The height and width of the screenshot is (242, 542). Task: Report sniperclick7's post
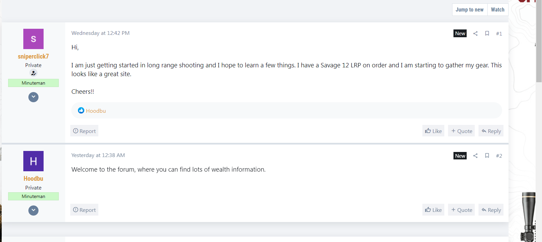(x=84, y=131)
